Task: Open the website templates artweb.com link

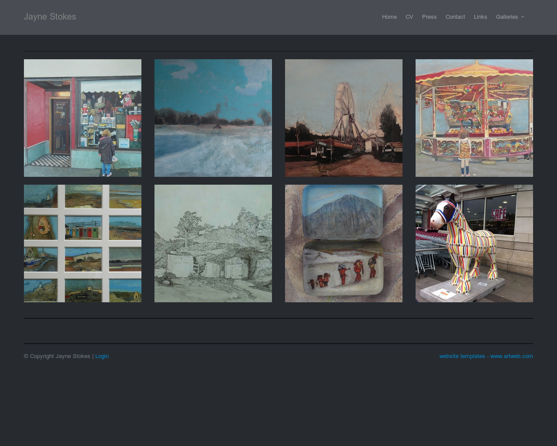Action: coord(486,356)
